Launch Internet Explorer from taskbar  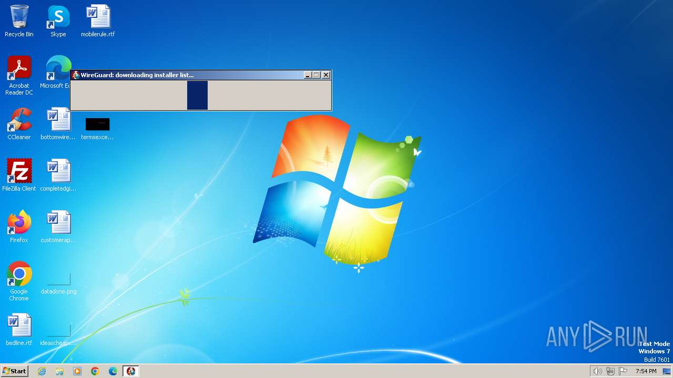[x=42, y=371]
